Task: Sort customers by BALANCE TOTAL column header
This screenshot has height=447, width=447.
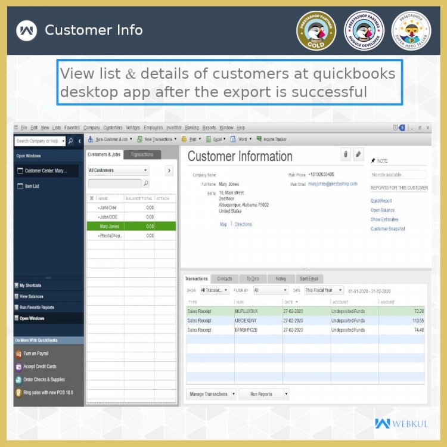Action: point(139,198)
